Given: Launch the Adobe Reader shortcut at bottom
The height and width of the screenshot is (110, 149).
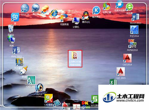Looking at the screenshot, I should [76, 107].
